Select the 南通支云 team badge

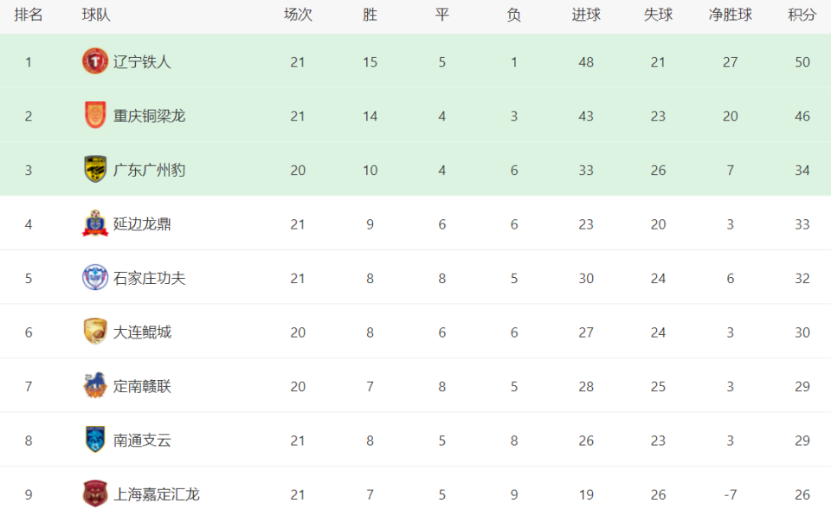pyautogui.click(x=95, y=440)
